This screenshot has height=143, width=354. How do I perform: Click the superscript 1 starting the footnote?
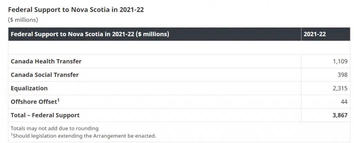click(x=12, y=134)
